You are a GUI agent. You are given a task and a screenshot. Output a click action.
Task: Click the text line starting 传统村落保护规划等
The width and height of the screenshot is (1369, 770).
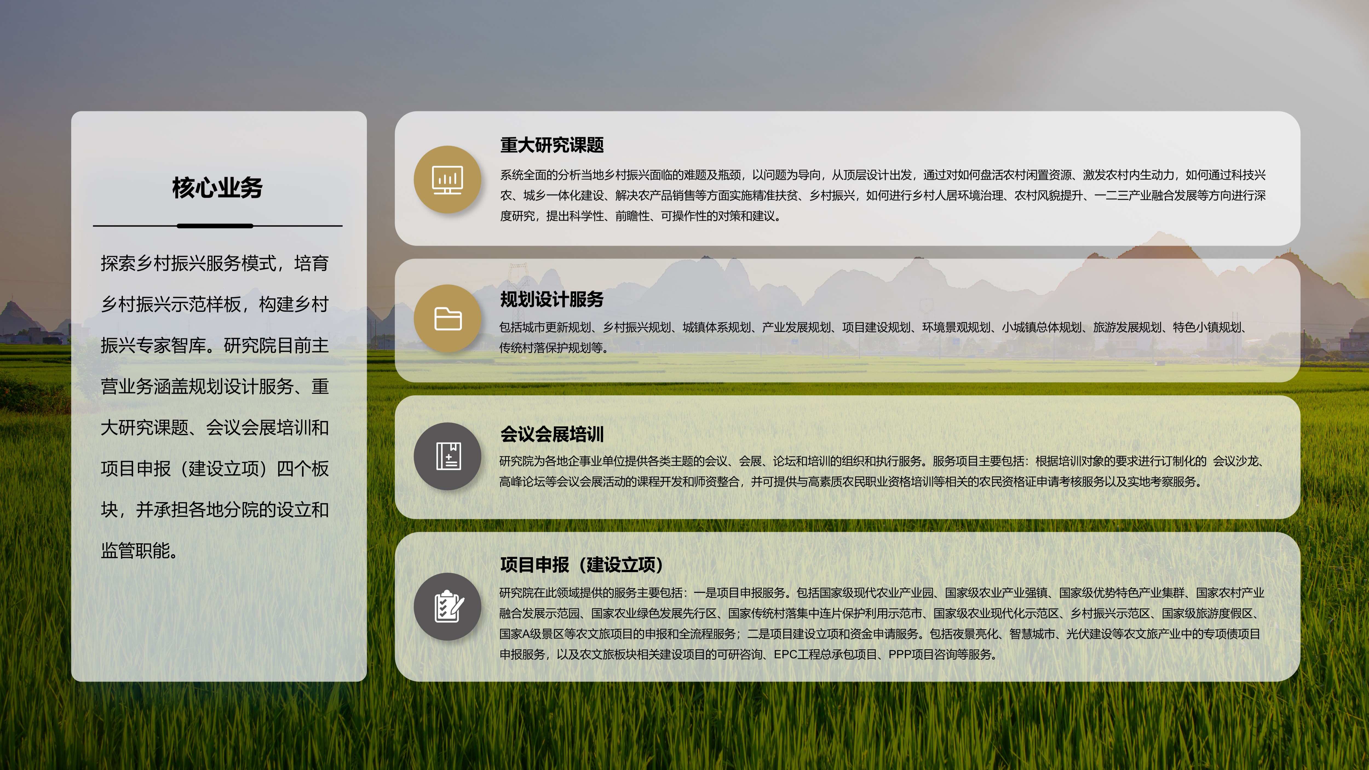553,348
